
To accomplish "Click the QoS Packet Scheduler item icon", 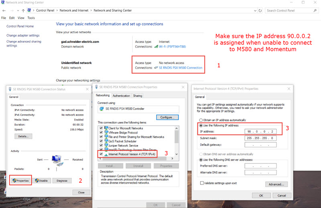I will tap(106, 141).
